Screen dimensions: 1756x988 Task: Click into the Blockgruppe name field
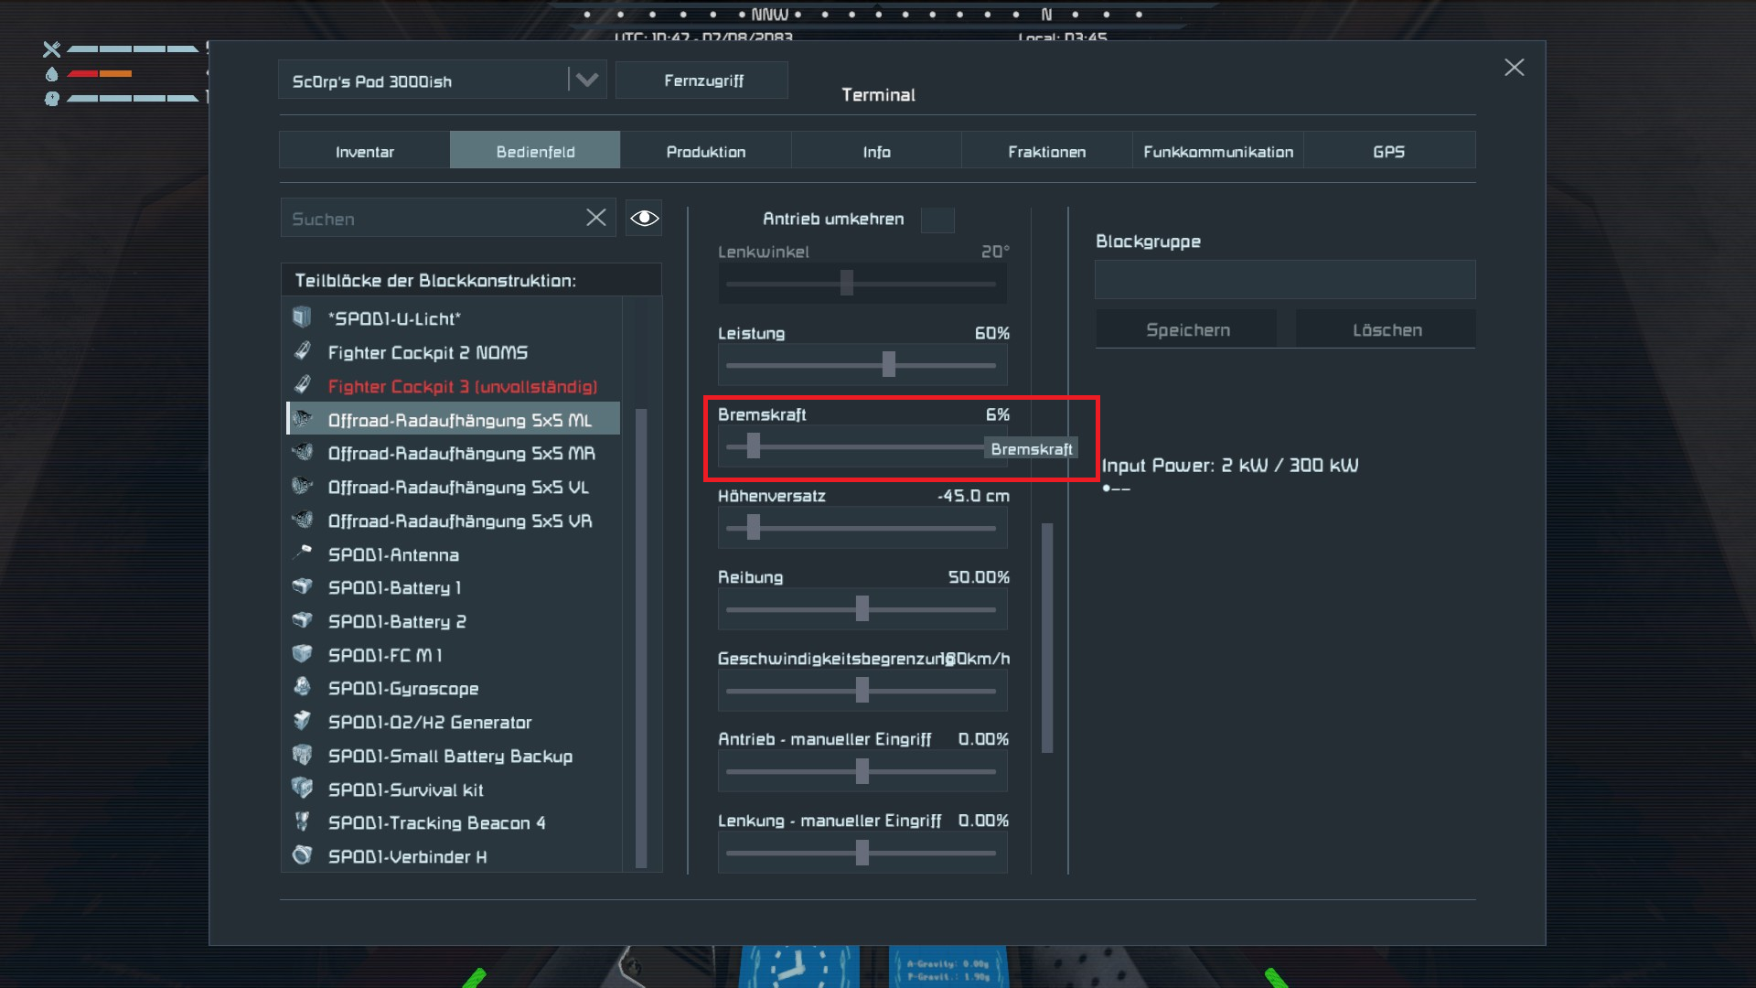tap(1284, 279)
